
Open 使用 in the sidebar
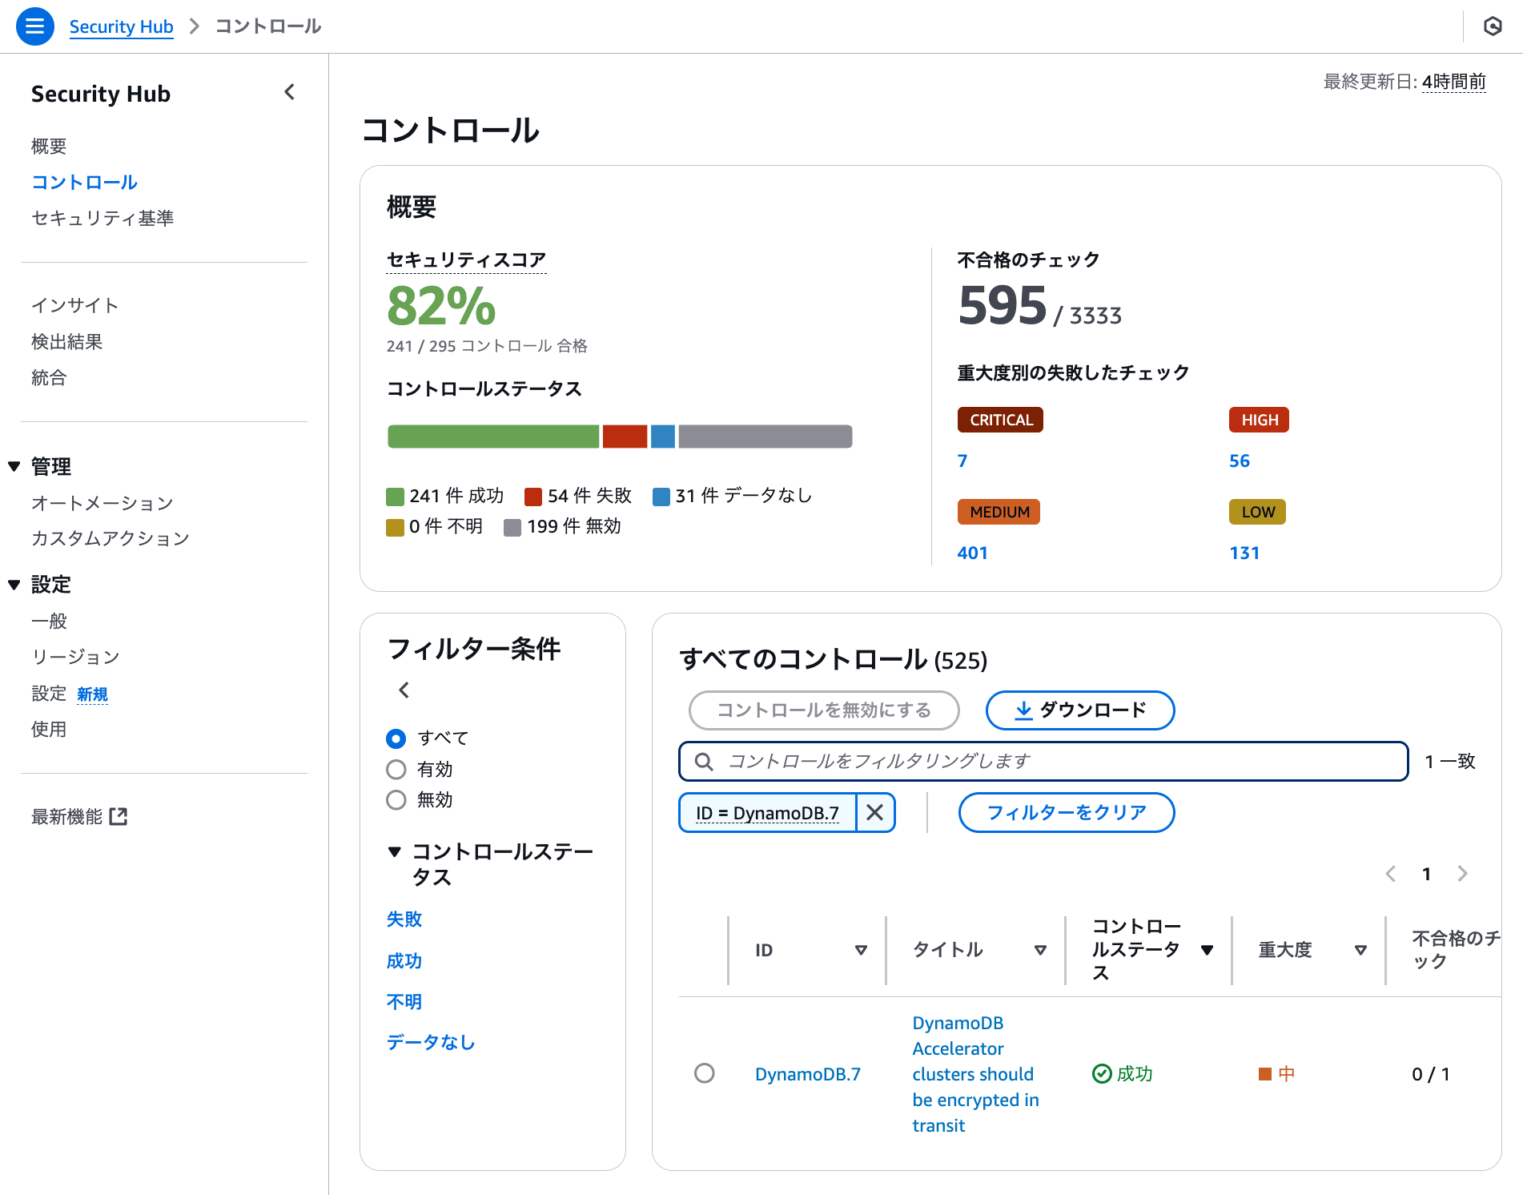tap(49, 729)
